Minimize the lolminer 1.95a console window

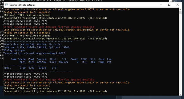click(161, 5)
